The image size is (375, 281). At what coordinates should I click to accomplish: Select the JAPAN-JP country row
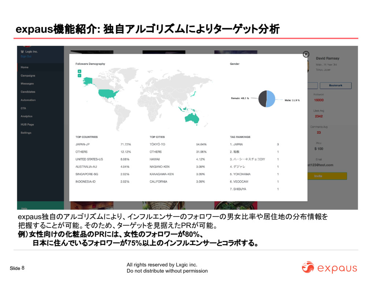click(103, 144)
